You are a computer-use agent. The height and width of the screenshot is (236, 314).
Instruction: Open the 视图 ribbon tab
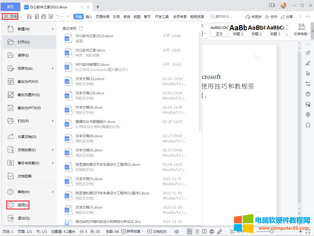click(136, 16)
